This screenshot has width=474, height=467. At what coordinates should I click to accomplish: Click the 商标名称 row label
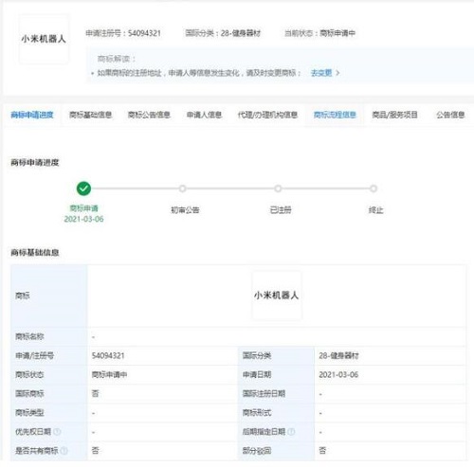tap(29, 336)
